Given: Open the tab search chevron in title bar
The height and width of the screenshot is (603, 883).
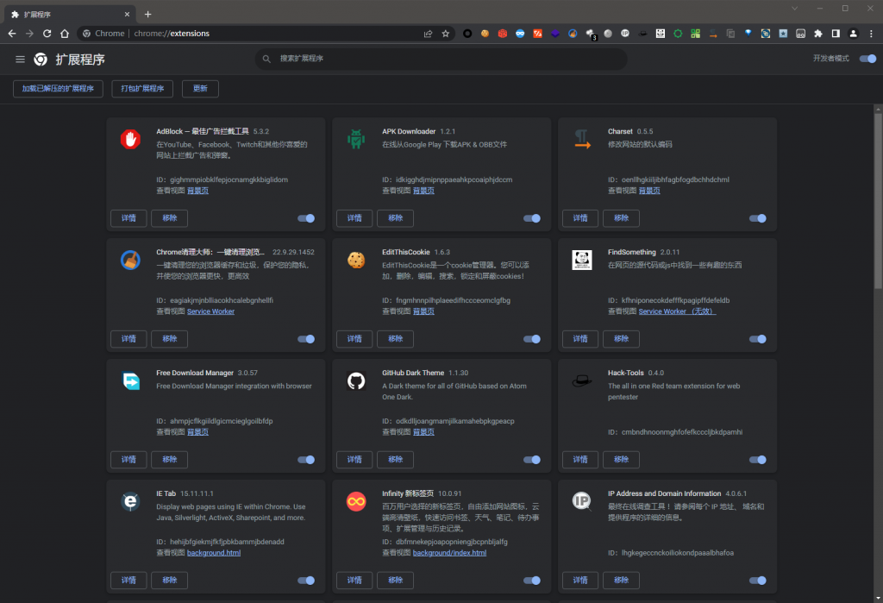Looking at the screenshot, I should tap(794, 9).
